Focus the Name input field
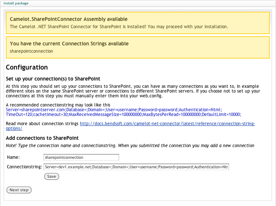Viewport: 276px width, 206px height. coord(81,157)
